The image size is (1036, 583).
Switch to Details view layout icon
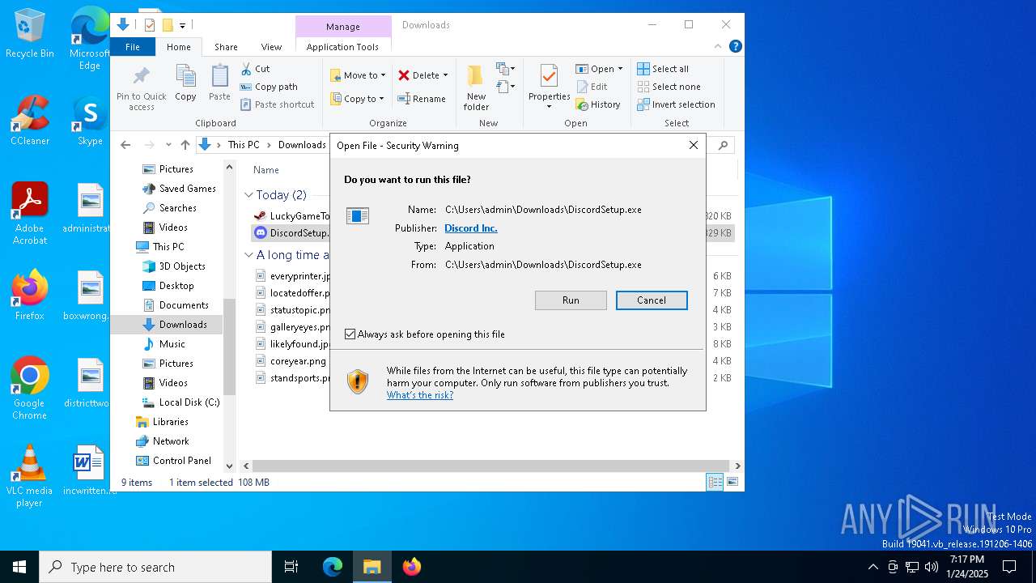tap(715, 482)
